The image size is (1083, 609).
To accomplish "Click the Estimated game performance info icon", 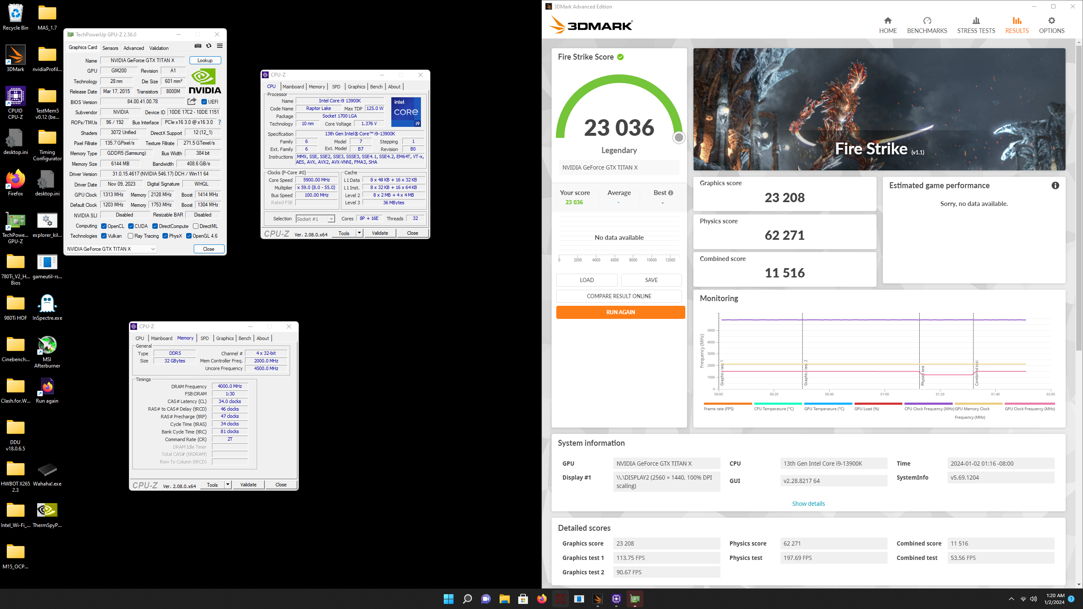I will 1055,186.
